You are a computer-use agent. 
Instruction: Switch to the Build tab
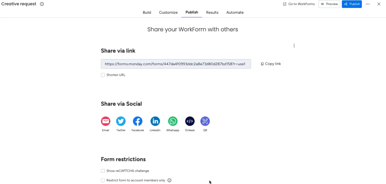147,13
